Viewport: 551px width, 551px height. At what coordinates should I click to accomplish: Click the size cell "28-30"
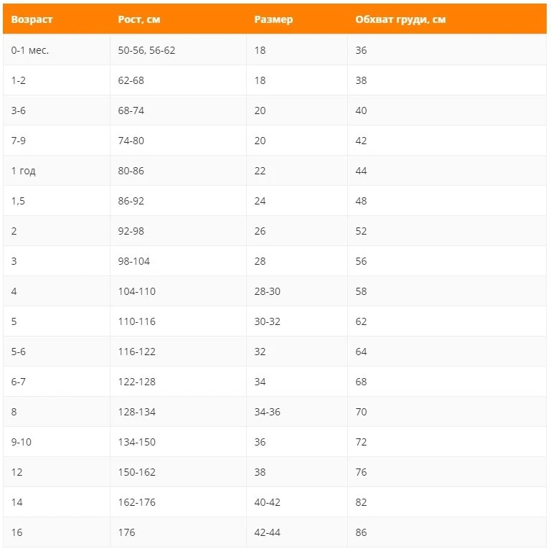coord(267,291)
